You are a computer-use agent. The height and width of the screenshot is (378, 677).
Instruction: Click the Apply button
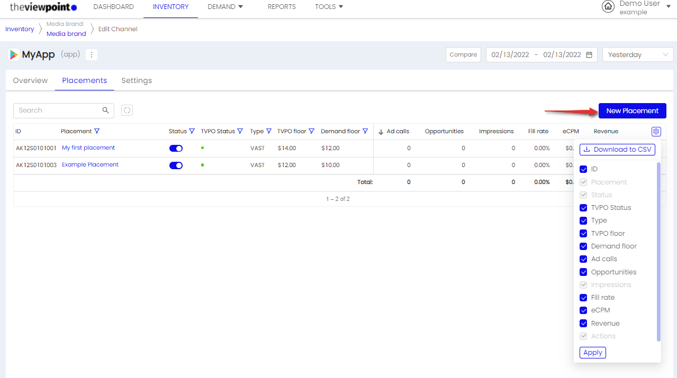[593, 353]
